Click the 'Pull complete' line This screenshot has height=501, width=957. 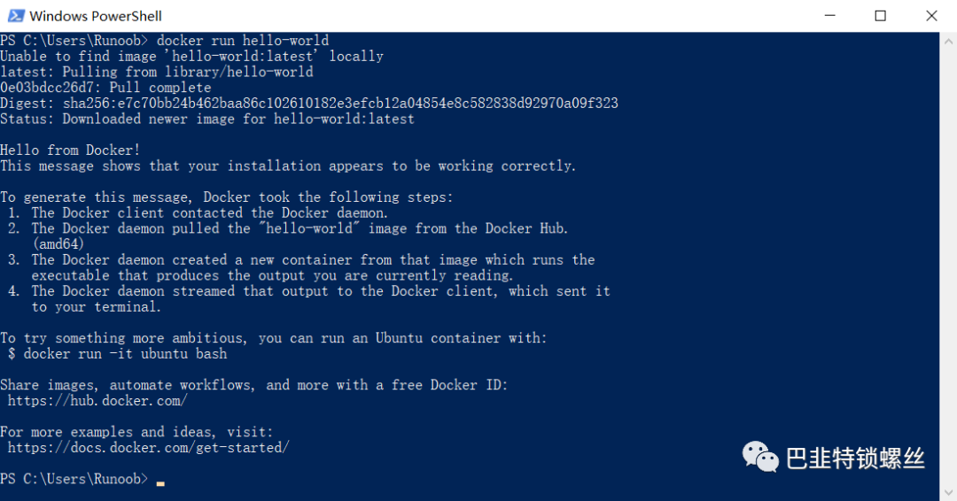pyautogui.click(x=105, y=88)
